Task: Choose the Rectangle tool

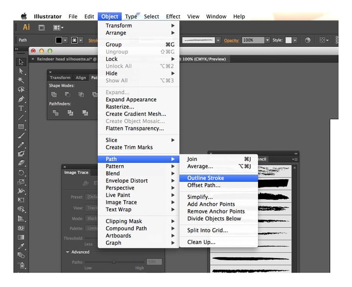Action: (21, 127)
